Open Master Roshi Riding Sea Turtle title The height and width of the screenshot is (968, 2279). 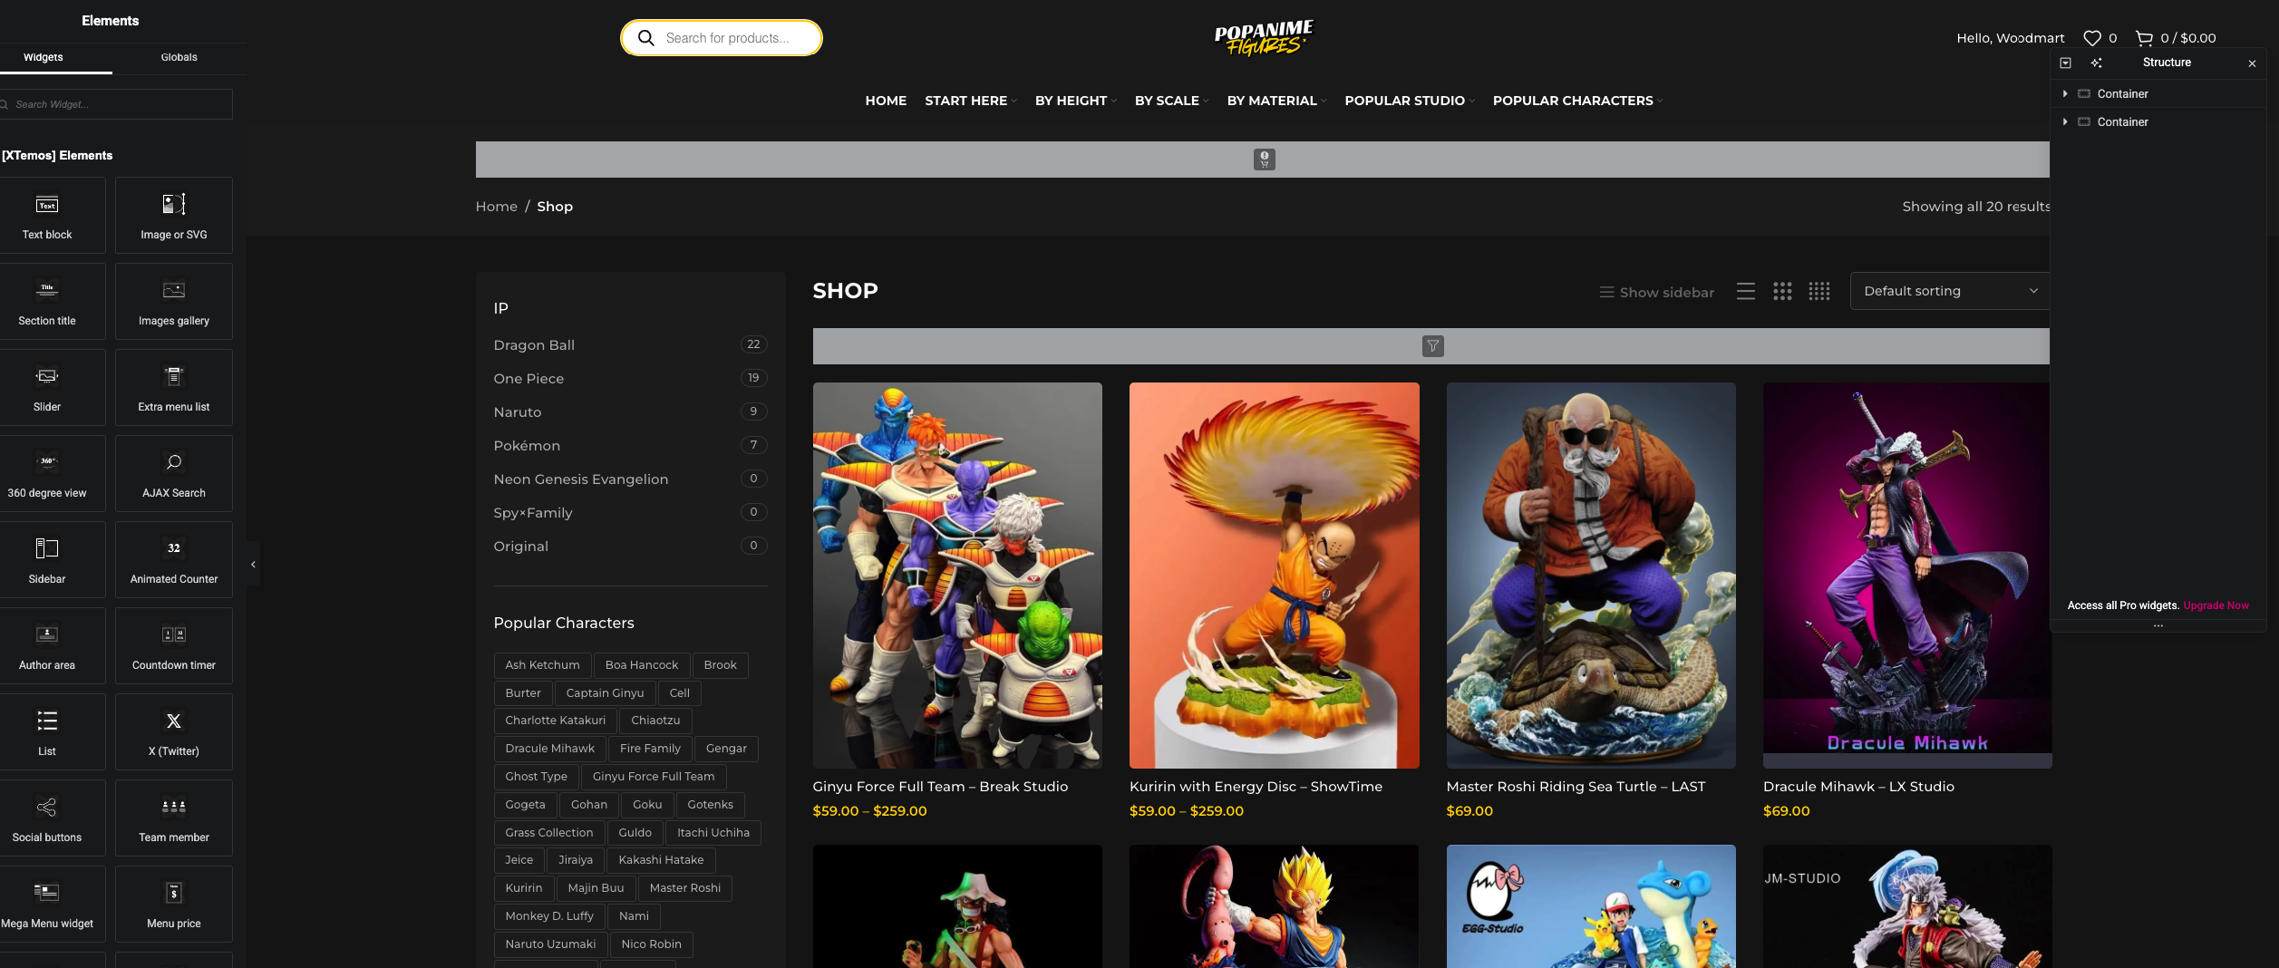(x=1576, y=787)
